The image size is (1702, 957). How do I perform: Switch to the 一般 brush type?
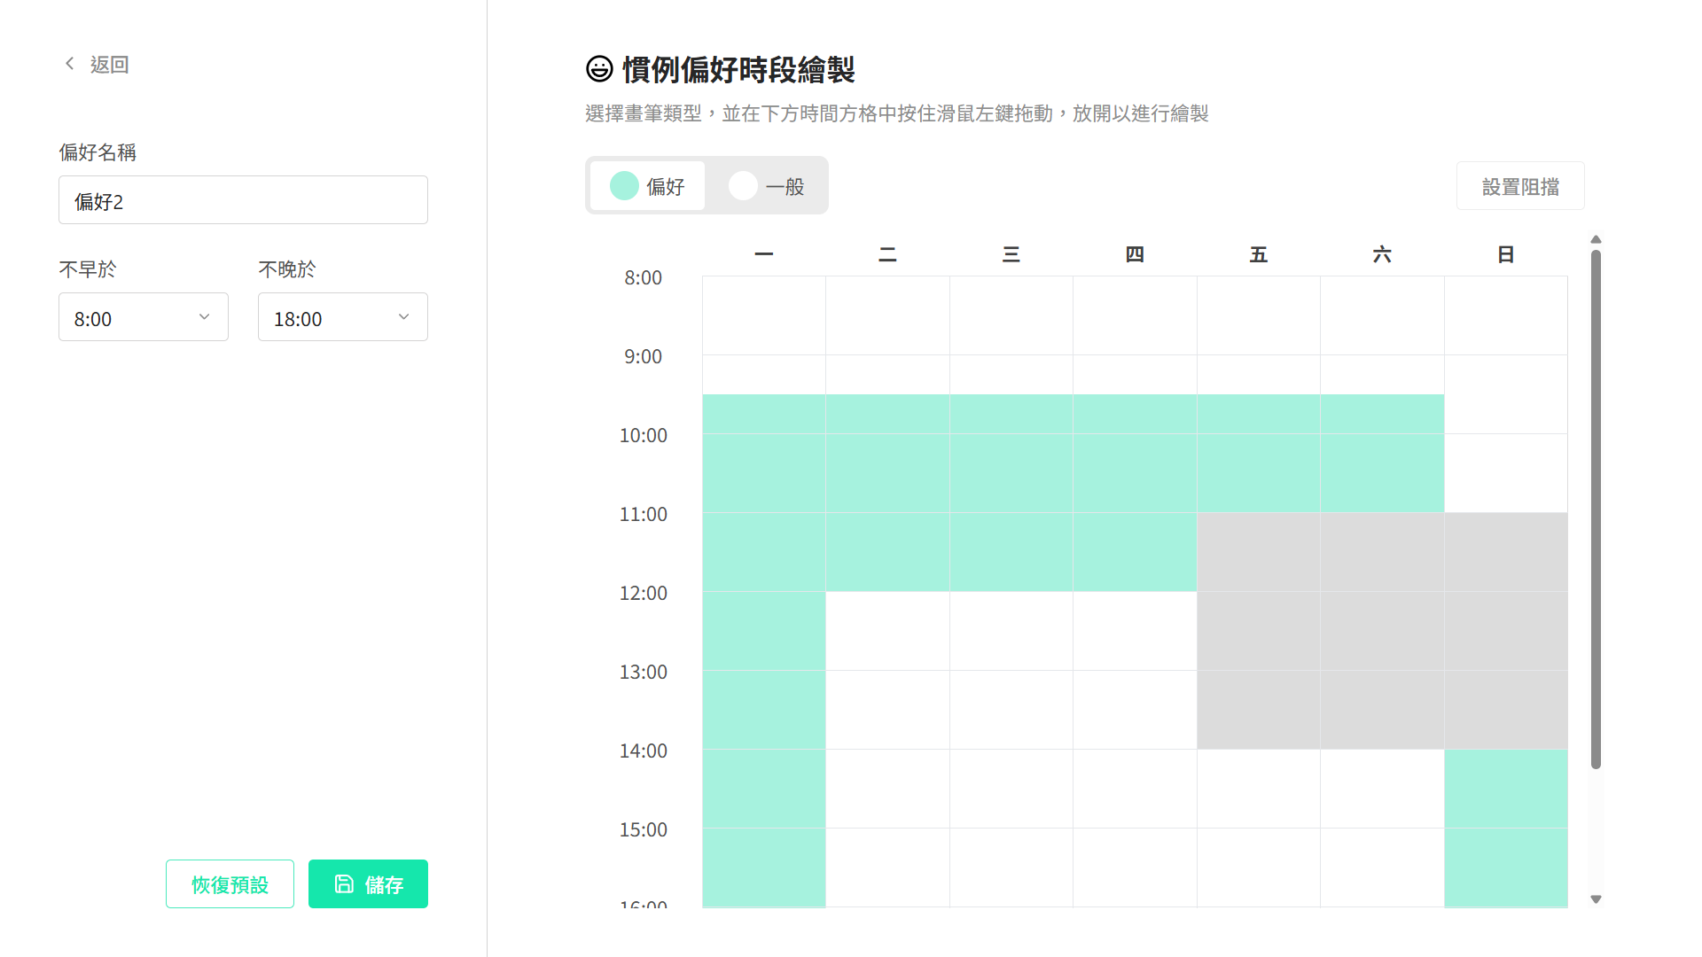(x=768, y=186)
